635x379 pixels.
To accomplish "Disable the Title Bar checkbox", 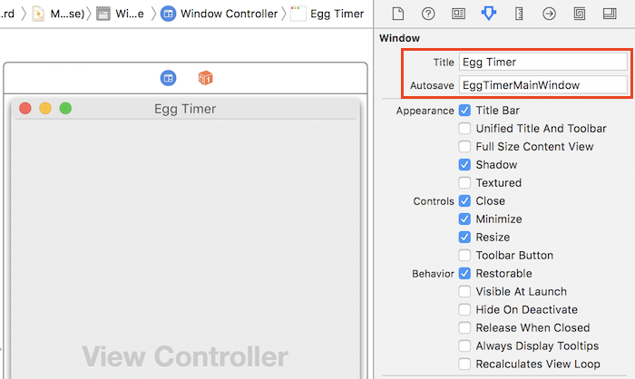I will (465, 111).
